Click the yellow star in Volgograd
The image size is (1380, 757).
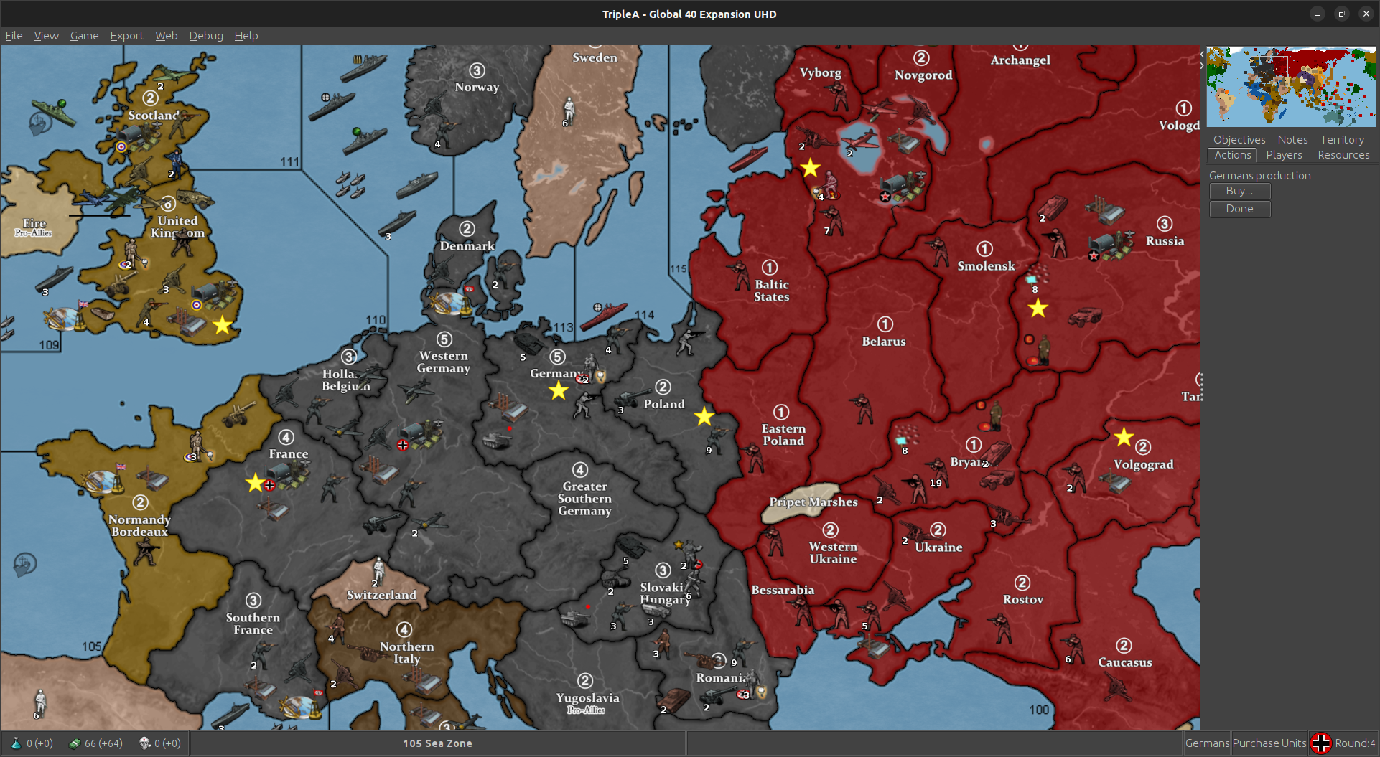(x=1124, y=436)
